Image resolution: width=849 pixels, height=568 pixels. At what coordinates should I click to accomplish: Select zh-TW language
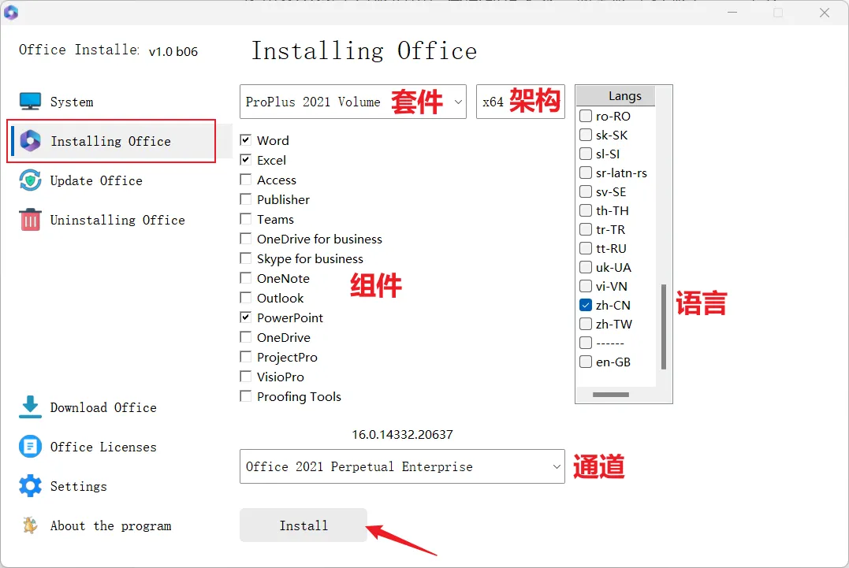[x=585, y=324]
